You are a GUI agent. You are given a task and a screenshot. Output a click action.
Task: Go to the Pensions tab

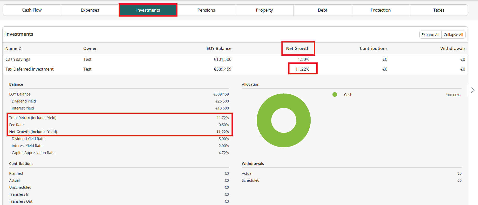point(206,10)
